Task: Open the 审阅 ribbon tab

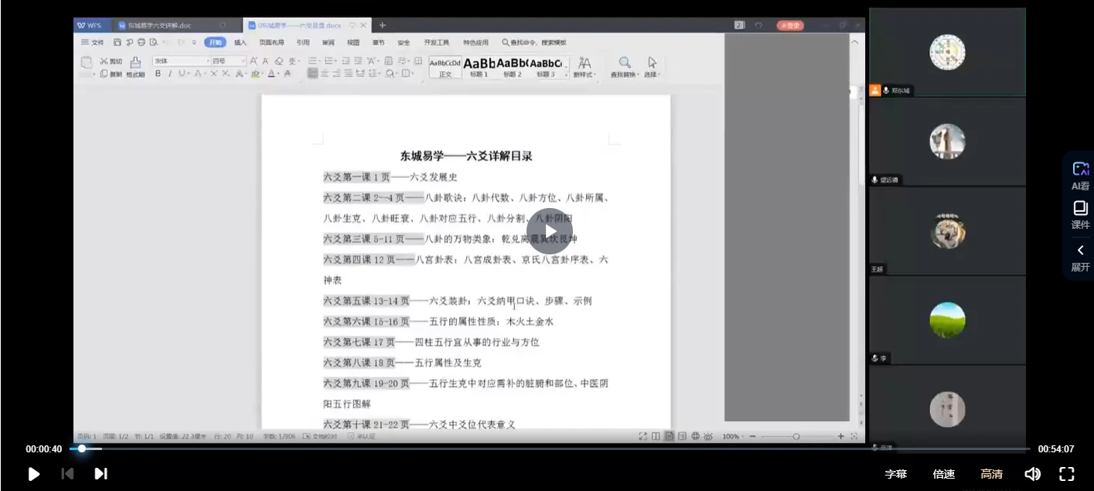Action: point(329,43)
